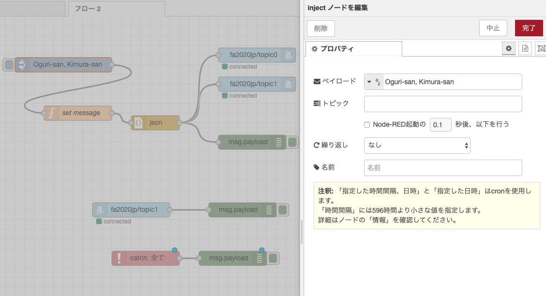Switch to the フロー 2 tab
546x296 pixels.
[116, 9]
